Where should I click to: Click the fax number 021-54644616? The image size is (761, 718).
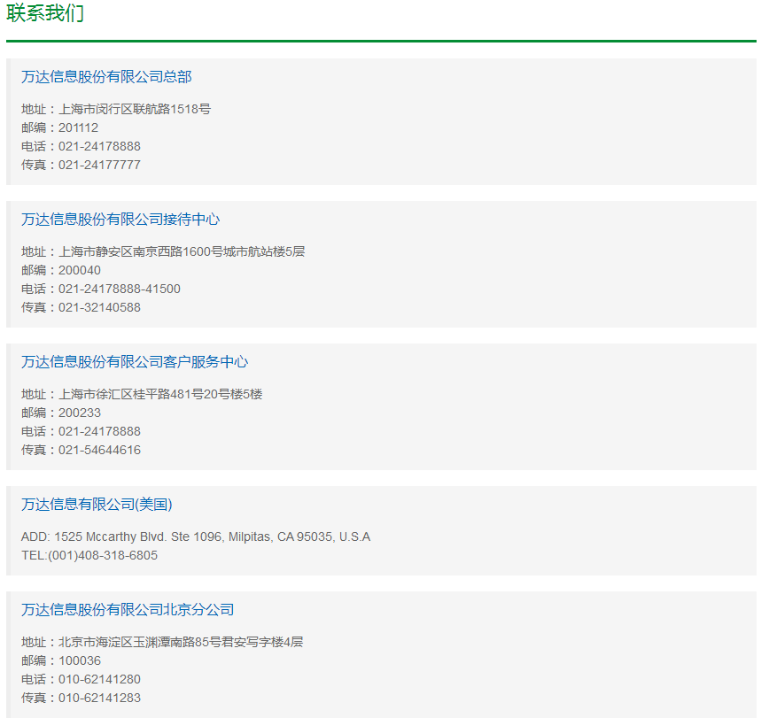tap(81, 450)
